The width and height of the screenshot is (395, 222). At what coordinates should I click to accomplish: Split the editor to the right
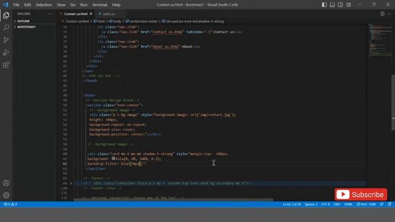coord(383,14)
